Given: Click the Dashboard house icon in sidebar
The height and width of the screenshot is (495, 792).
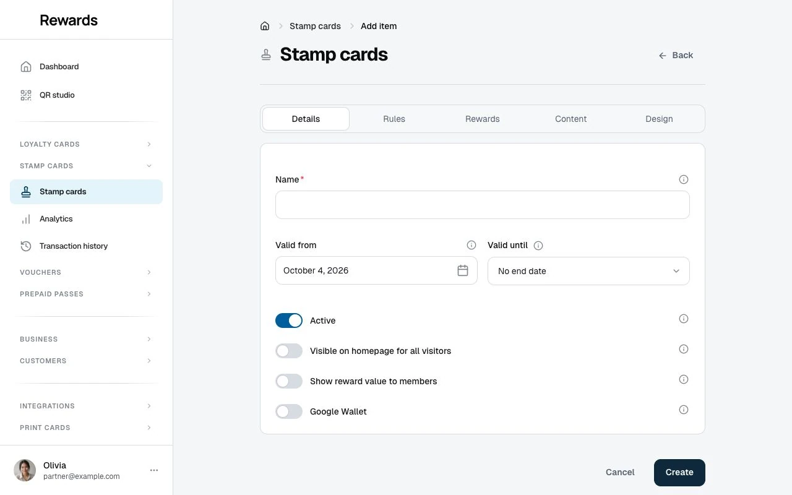Looking at the screenshot, I should click(x=26, y=67).
